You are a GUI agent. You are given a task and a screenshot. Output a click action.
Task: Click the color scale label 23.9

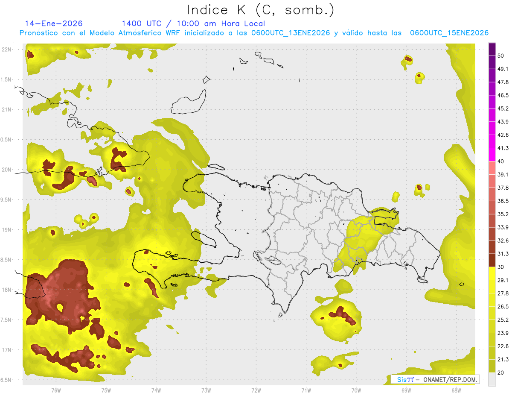pyautogui.click(x=503, y=333)
